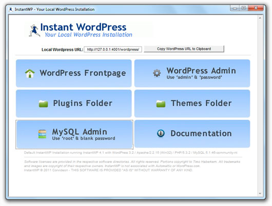The image size is (272, 206).
Task: Open the Documentation button
Action: point(192,134)
